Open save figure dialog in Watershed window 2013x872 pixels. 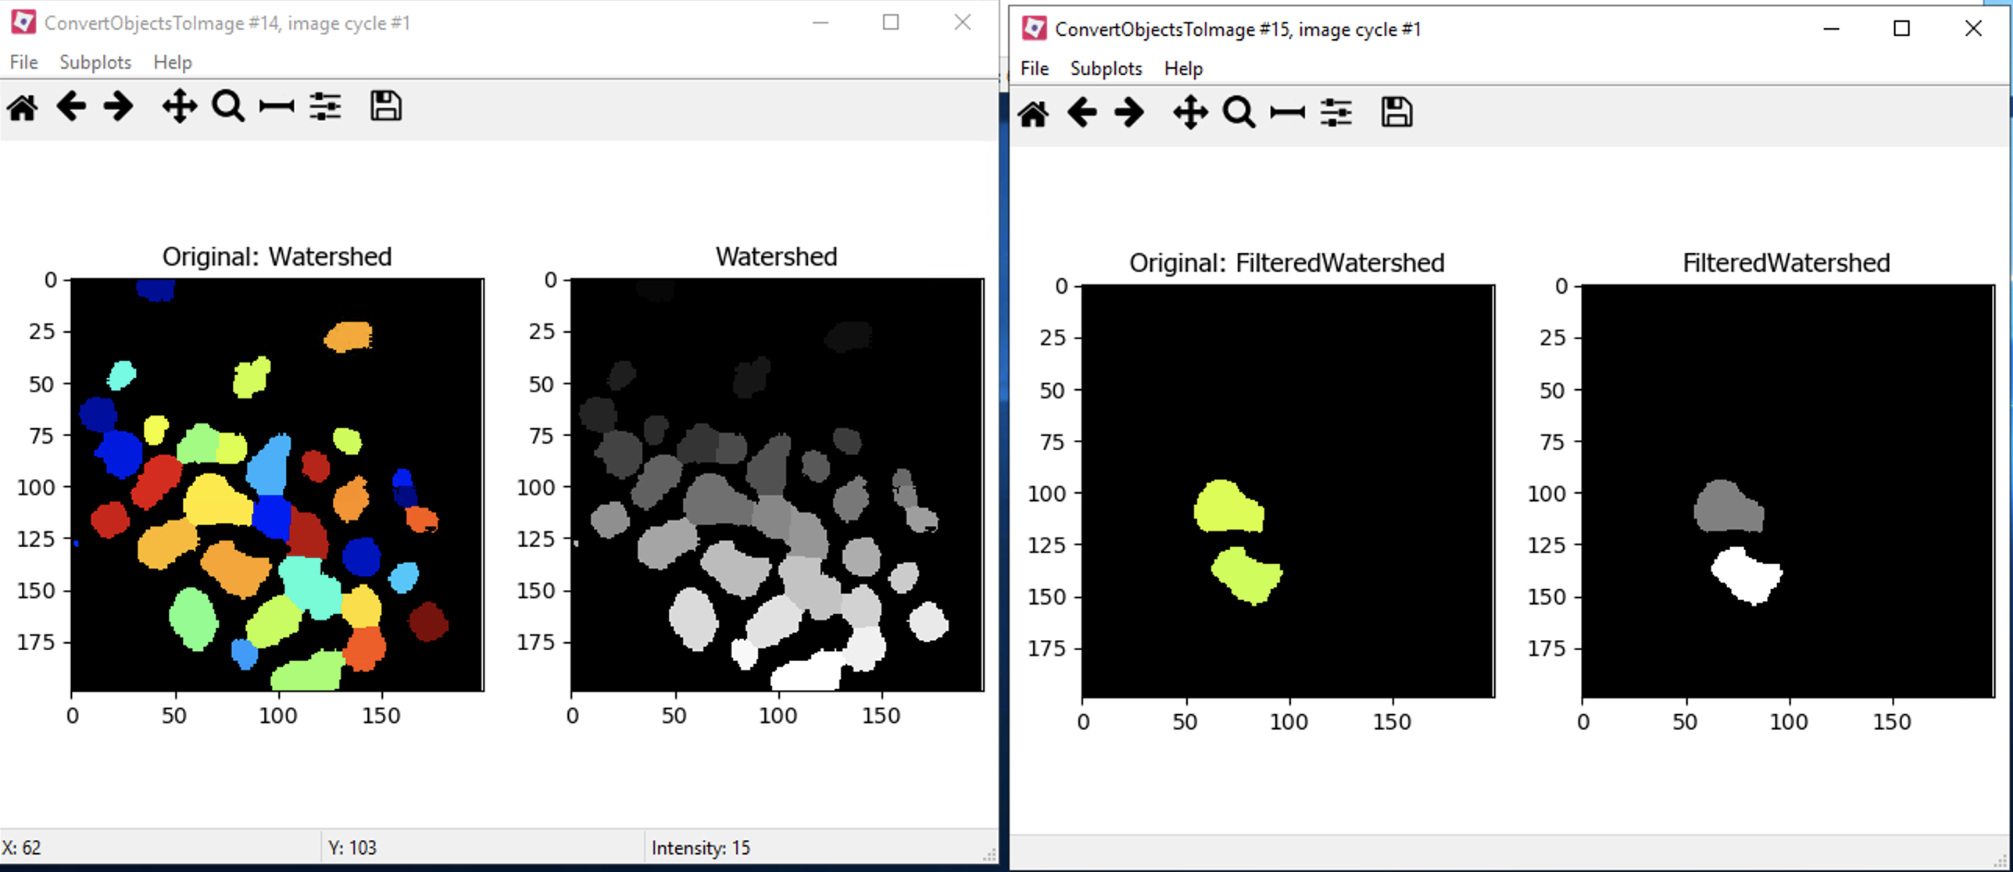click(x=384, y=106)
